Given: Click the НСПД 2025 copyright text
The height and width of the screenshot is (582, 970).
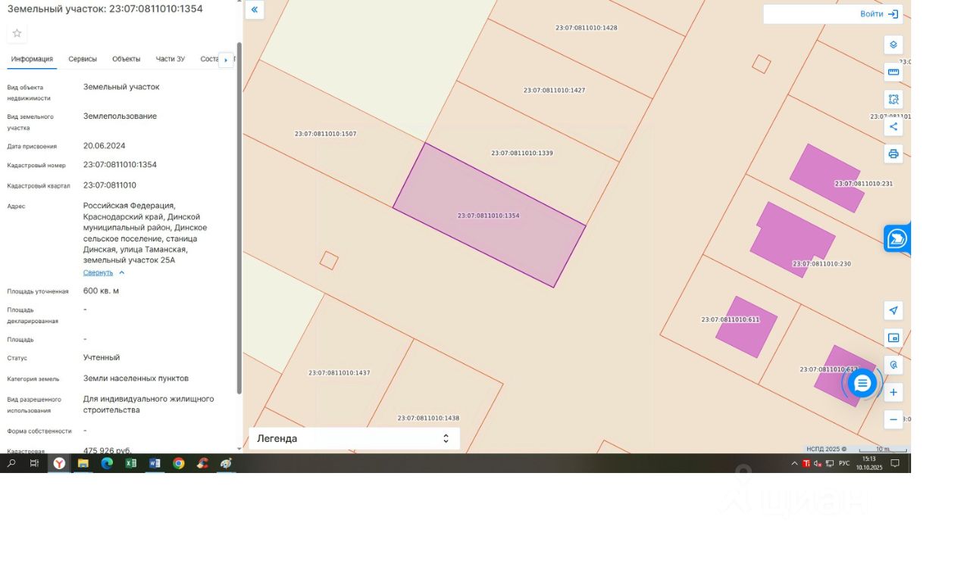Looking at the screenshot, I should point(827,449).
